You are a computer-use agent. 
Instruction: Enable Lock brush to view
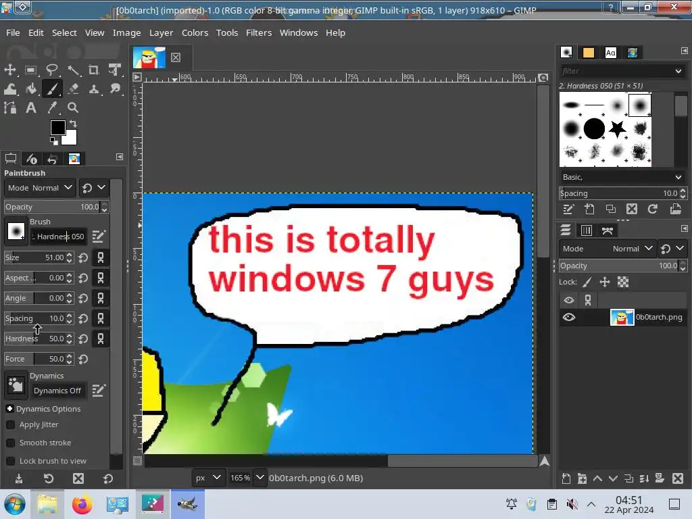pyautogui.click(x=11, y=461)
